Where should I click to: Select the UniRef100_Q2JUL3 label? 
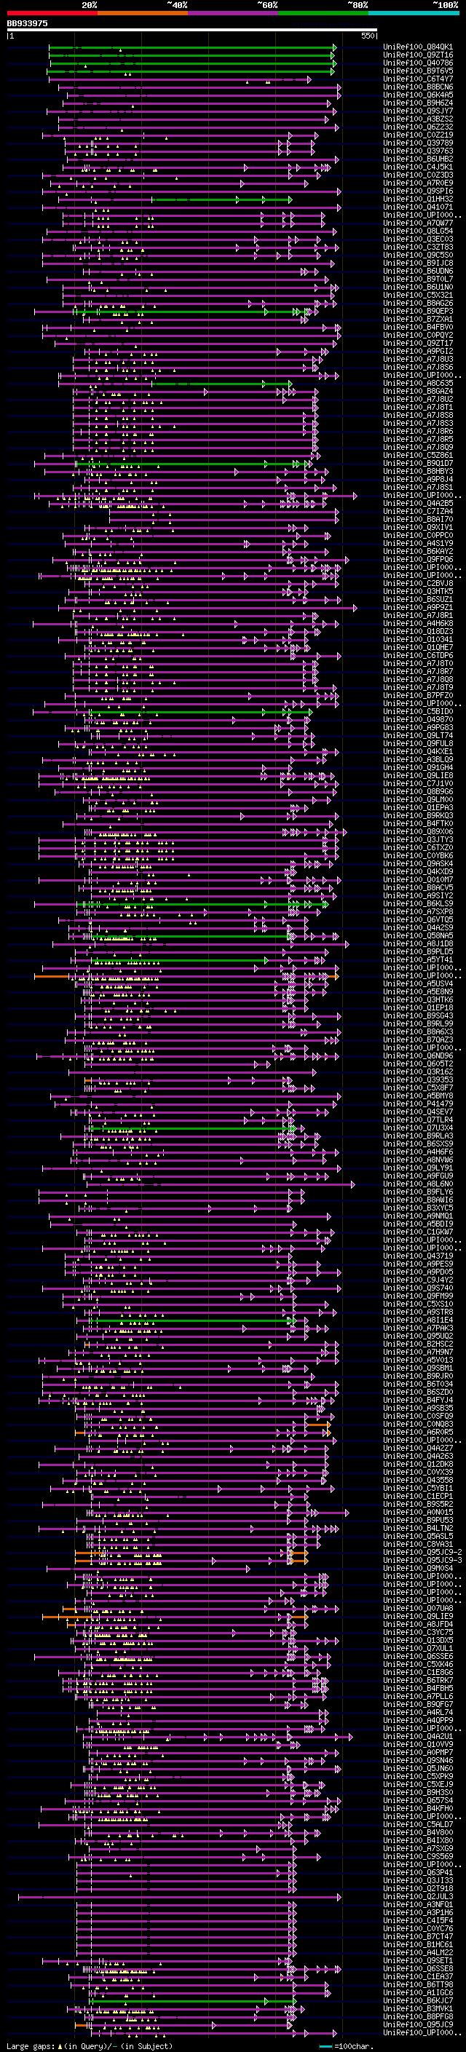pos(418,1896)
